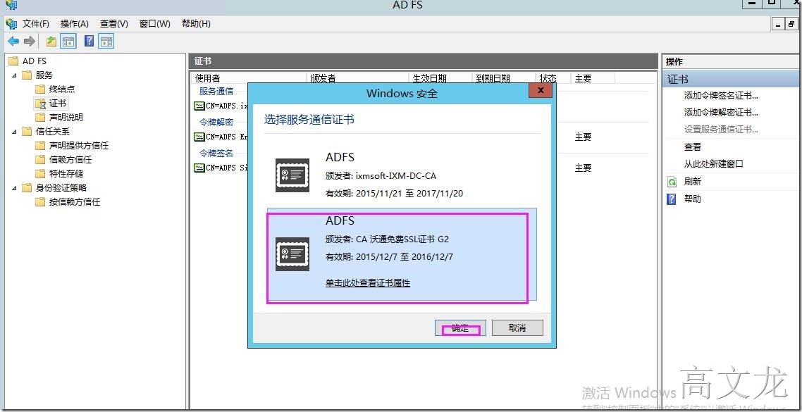This screenshot has width=802, height=412.
Task: Collapse the 信任关系 tree node arrow
Action: [x=14, y=132]
